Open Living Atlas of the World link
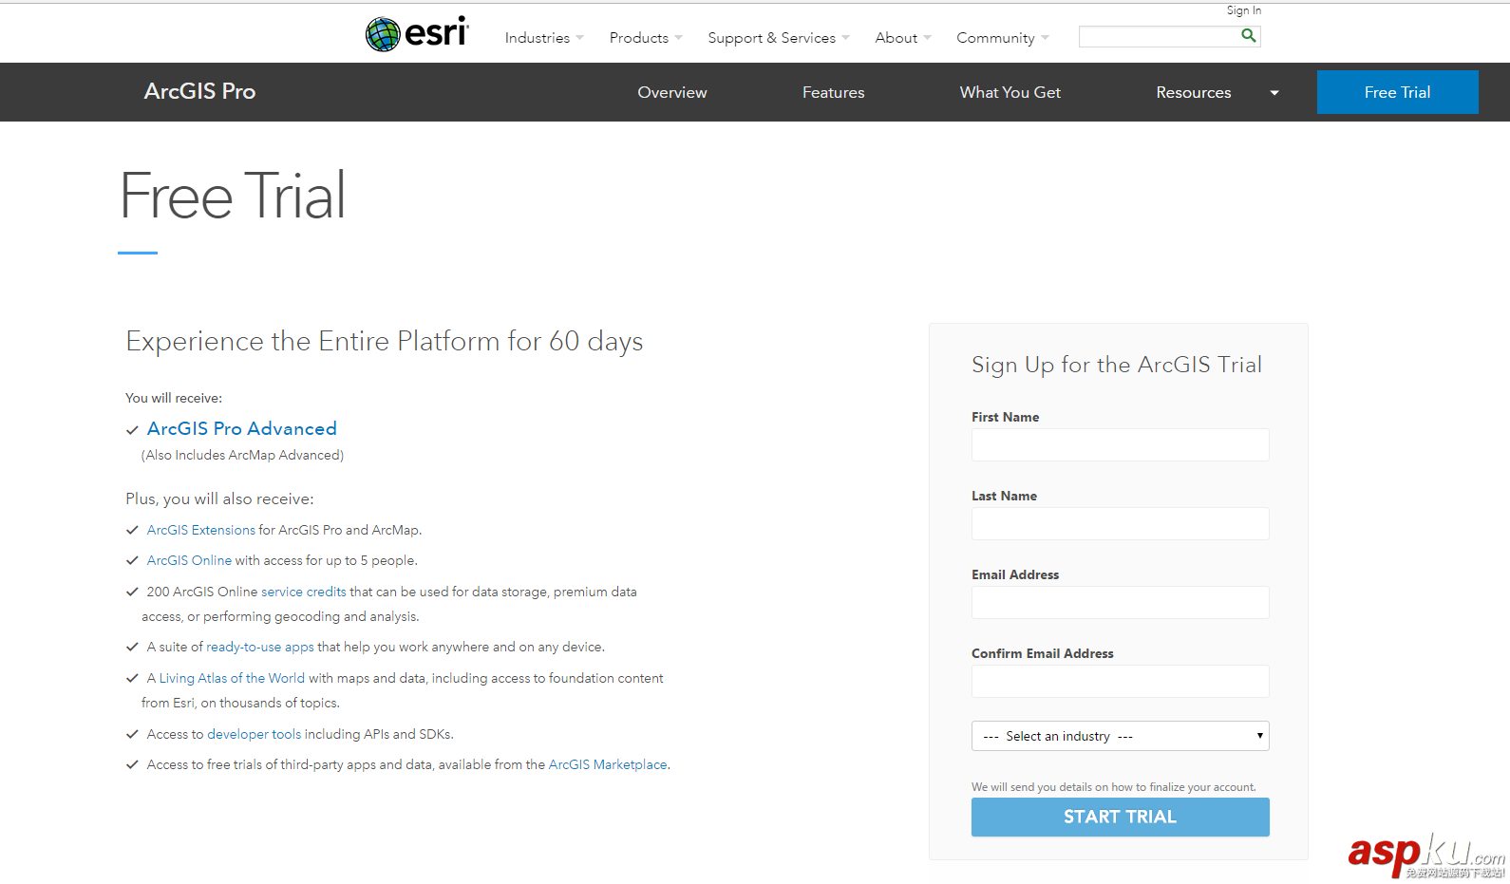Image resolution: width=1510 pixels, height=884 pixels. click(x=232, y=678)
